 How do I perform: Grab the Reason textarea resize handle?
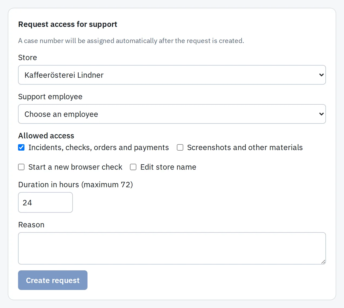(x=323, y=262)
